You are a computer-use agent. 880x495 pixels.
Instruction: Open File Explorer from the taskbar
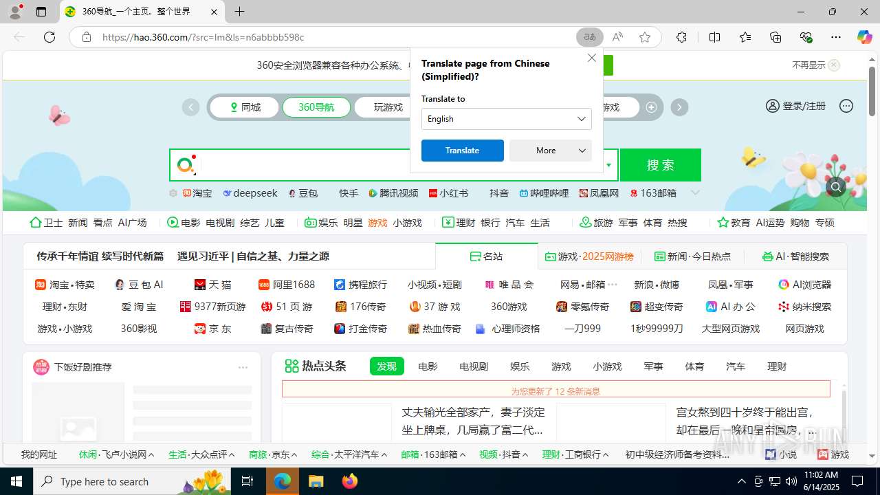click(x=316, y=481)
